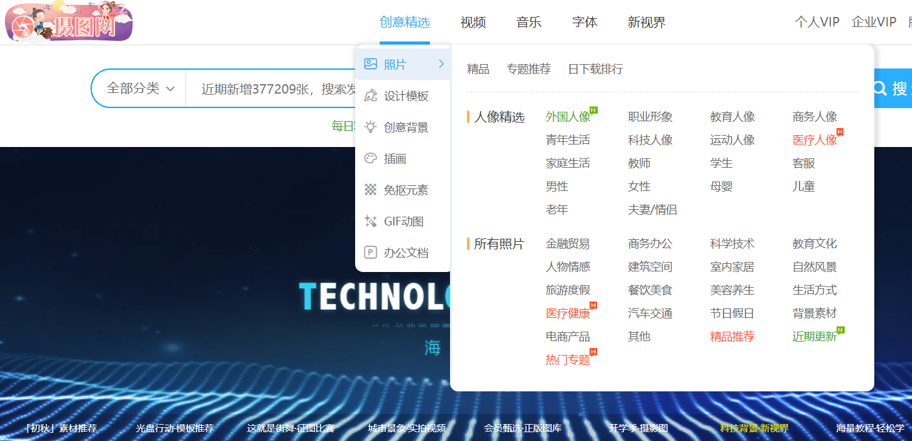The width and height of the screenshot is (912, 441).
Task: Open the 视频 nav item
Action: pyautogui.click(x=473, y=22)
